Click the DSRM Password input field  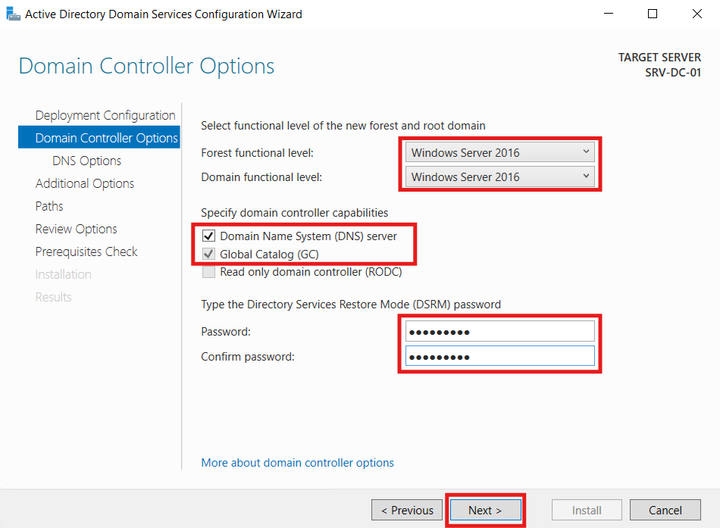[x=499, y=330]
